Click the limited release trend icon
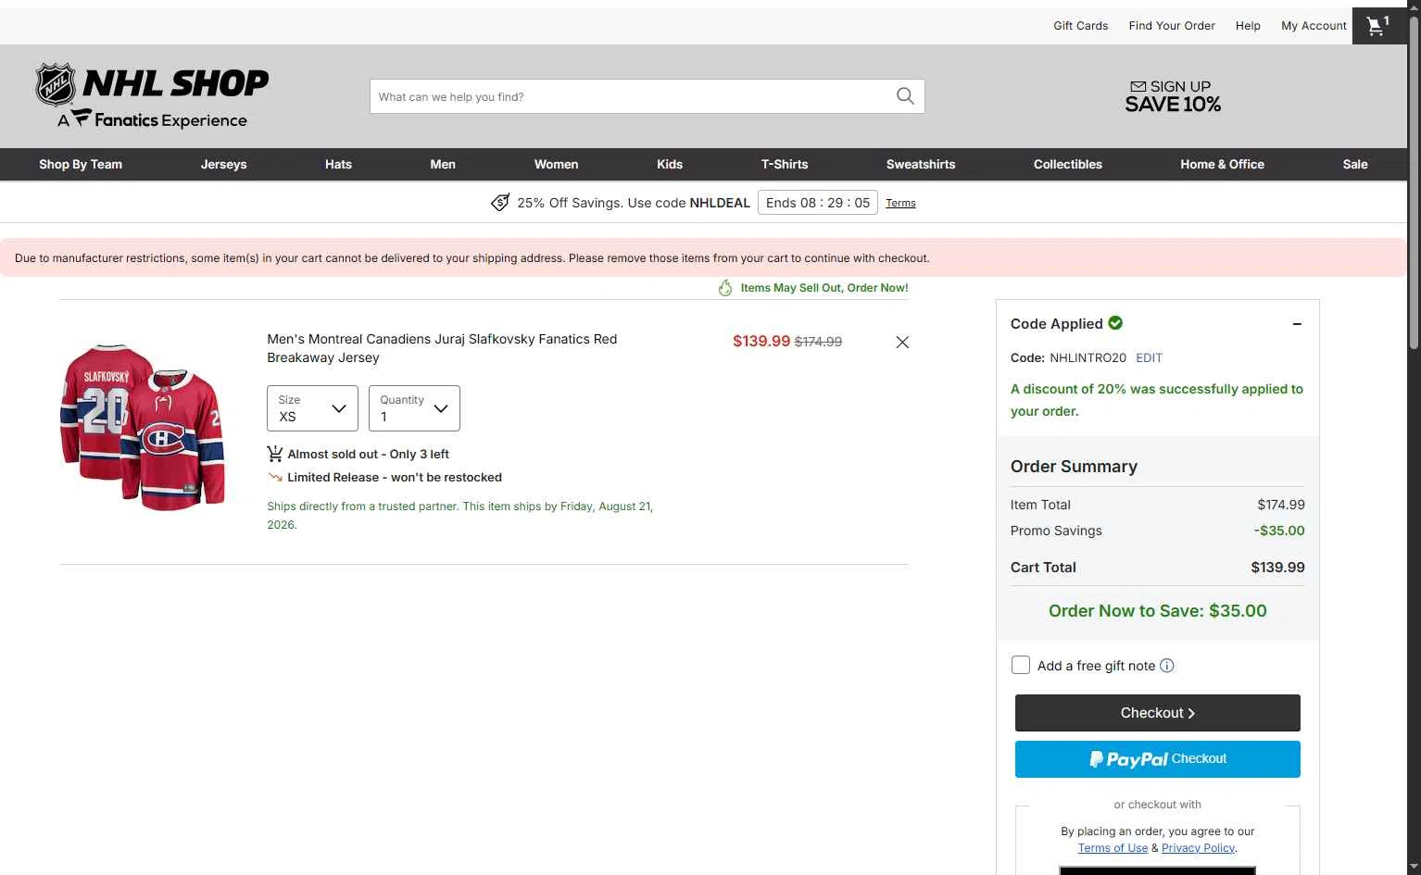The height and width of the screenshot is (875, 1421). point(275,478)
